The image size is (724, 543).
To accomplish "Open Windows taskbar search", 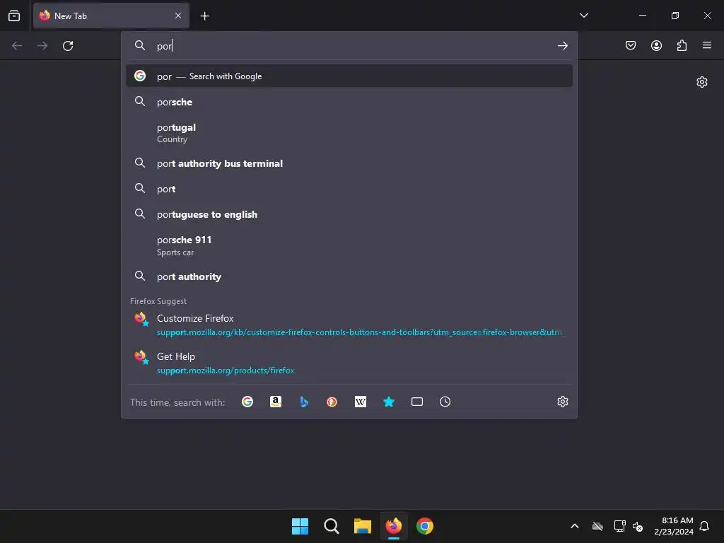I will 332,526.
